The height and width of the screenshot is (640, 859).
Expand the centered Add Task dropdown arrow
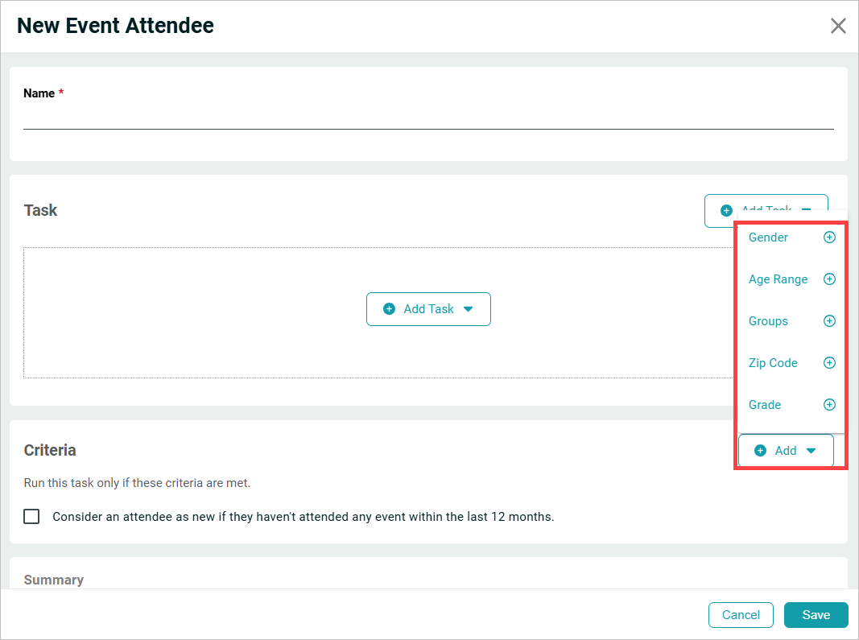469,309
